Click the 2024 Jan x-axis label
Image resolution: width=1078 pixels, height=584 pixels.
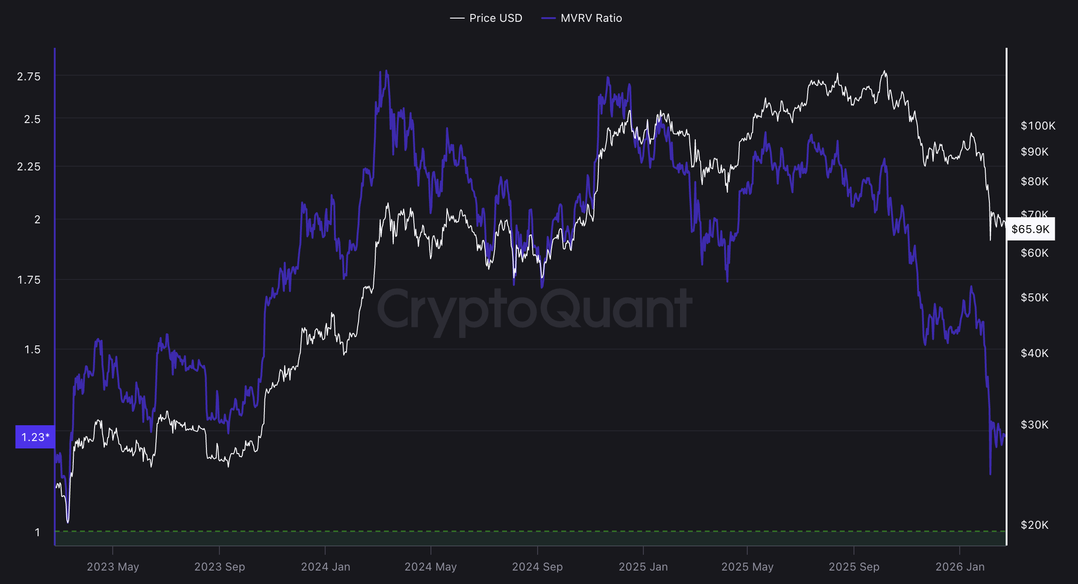tap(325, 567)
